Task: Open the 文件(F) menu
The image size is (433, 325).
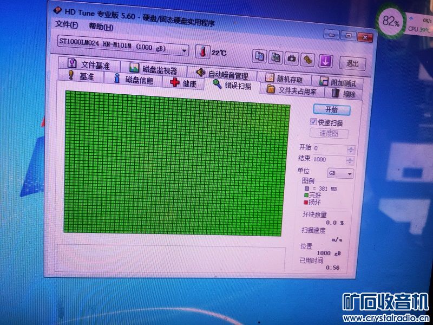Action: (x=66, y=24)
